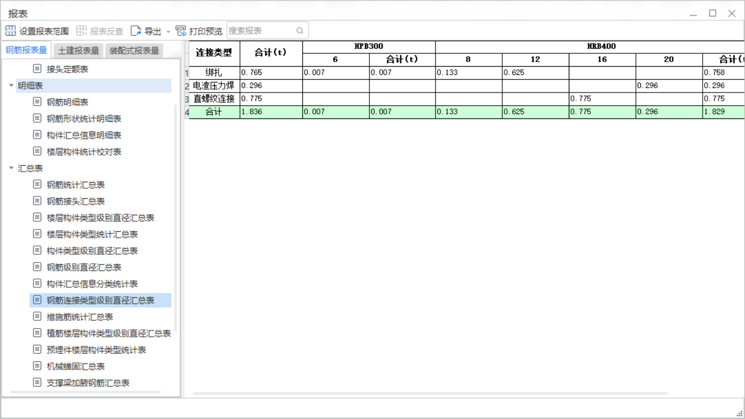Open 楼层构件统计校对表 report

84,152
